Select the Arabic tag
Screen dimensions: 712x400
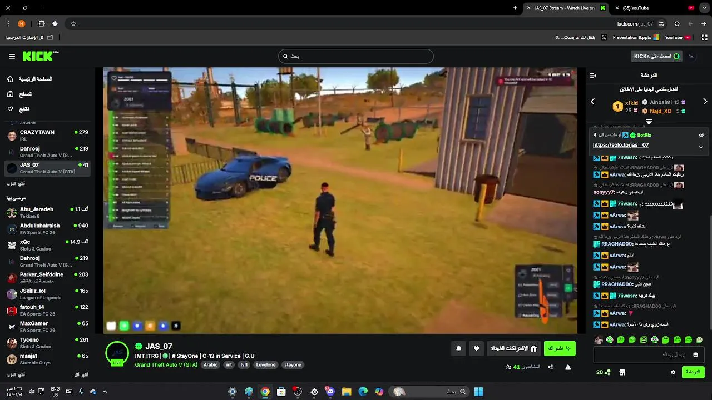210,365
